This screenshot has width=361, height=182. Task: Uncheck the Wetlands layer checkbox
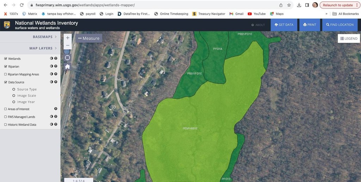point(5,59)
